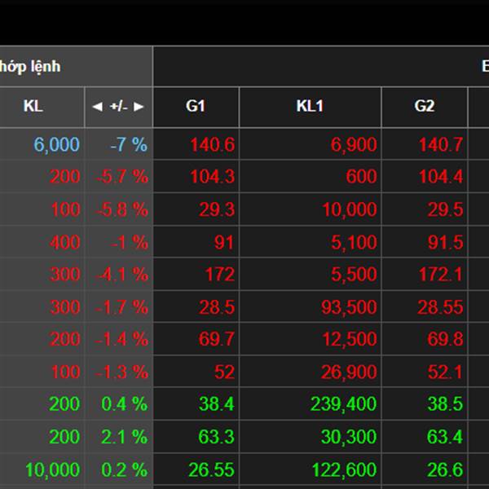
Task: Select the G1 column header
Action: click(x=196, y=106)
